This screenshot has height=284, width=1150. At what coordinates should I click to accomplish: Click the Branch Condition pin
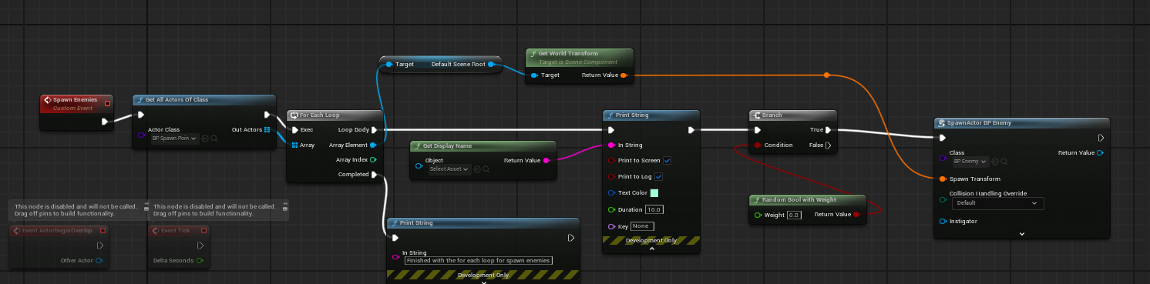pyautogui.click(x=758, y=145)
